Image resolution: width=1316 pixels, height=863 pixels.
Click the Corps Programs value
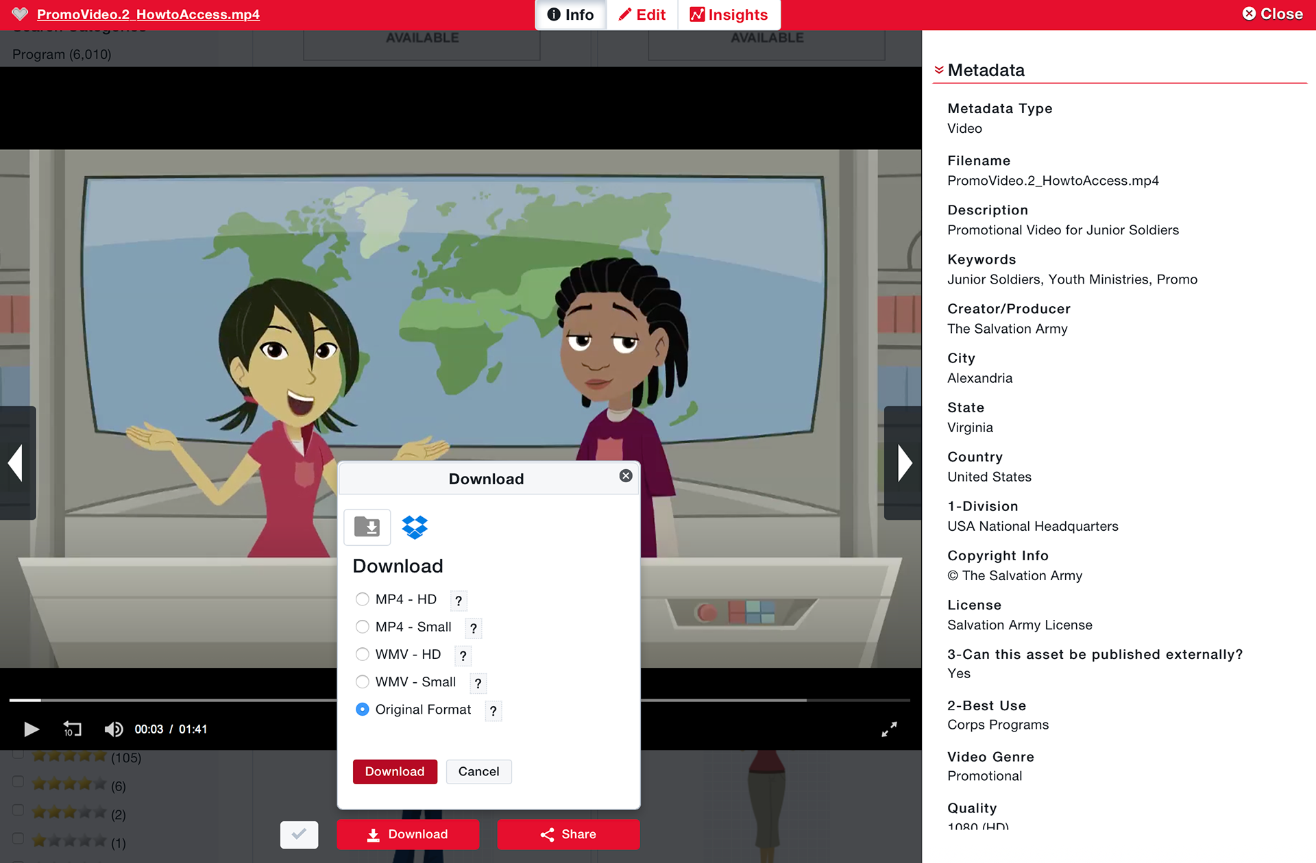[997, 725]
